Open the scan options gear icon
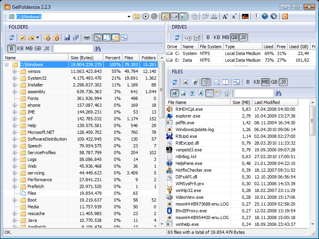This screenshot has width=319, height=239. [195, 16]
